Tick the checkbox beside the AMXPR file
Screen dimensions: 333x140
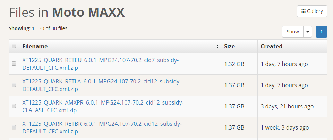coord(14,106)
